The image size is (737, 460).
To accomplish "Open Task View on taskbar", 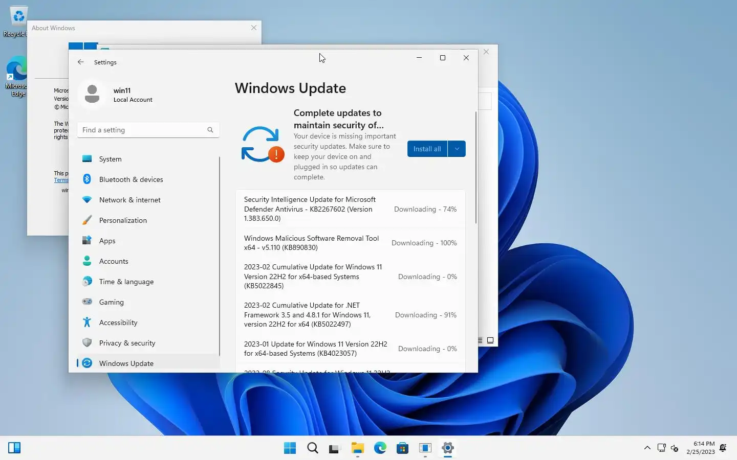I will (x=335, y=448).
